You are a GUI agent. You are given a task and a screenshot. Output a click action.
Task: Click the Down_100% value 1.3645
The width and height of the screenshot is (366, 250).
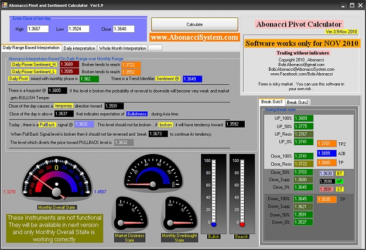303,199
